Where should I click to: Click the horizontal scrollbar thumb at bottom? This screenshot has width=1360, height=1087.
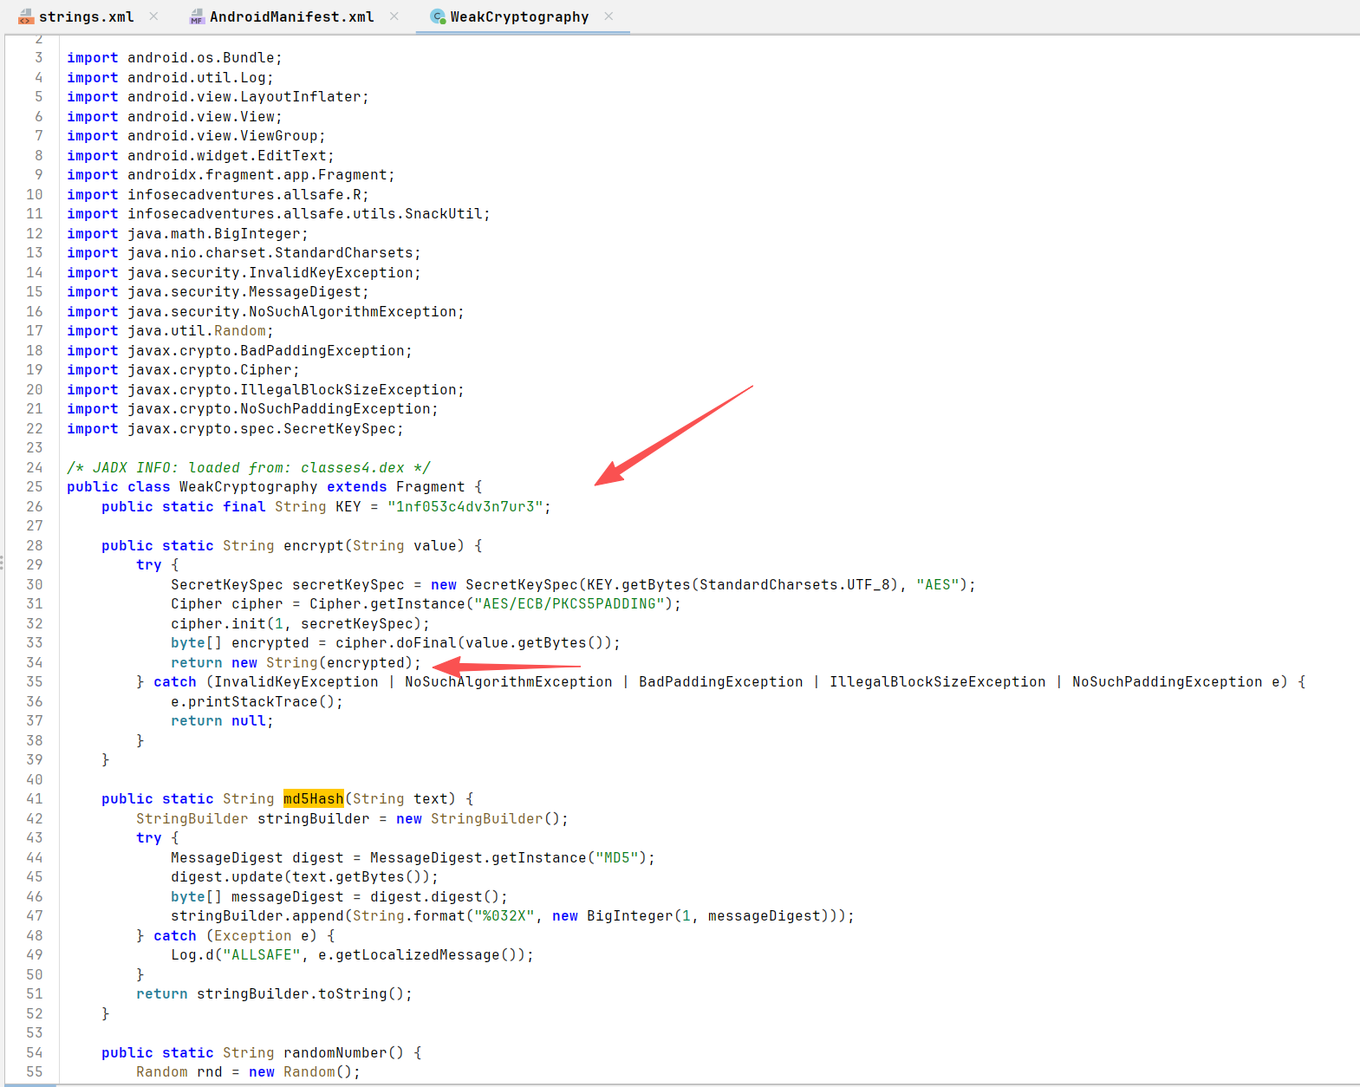point(29,1084)
